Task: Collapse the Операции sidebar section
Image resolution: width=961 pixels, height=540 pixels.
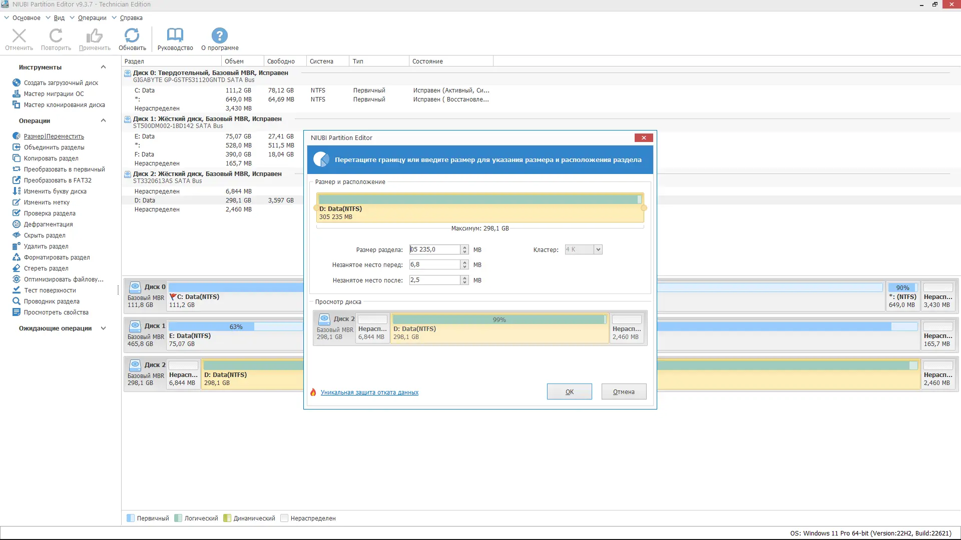Action: click(x=103, y=120)
